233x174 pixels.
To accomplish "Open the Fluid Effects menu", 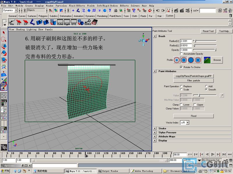I will click(77, 6).
